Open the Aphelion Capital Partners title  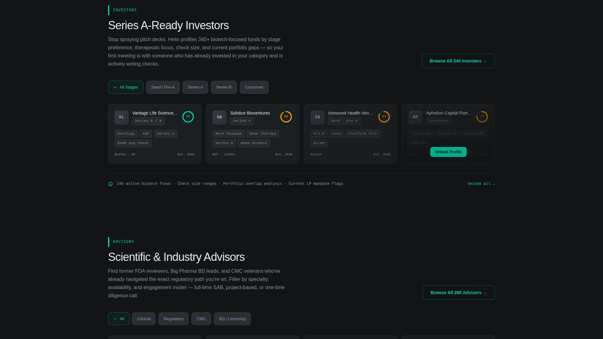[449, 113]
